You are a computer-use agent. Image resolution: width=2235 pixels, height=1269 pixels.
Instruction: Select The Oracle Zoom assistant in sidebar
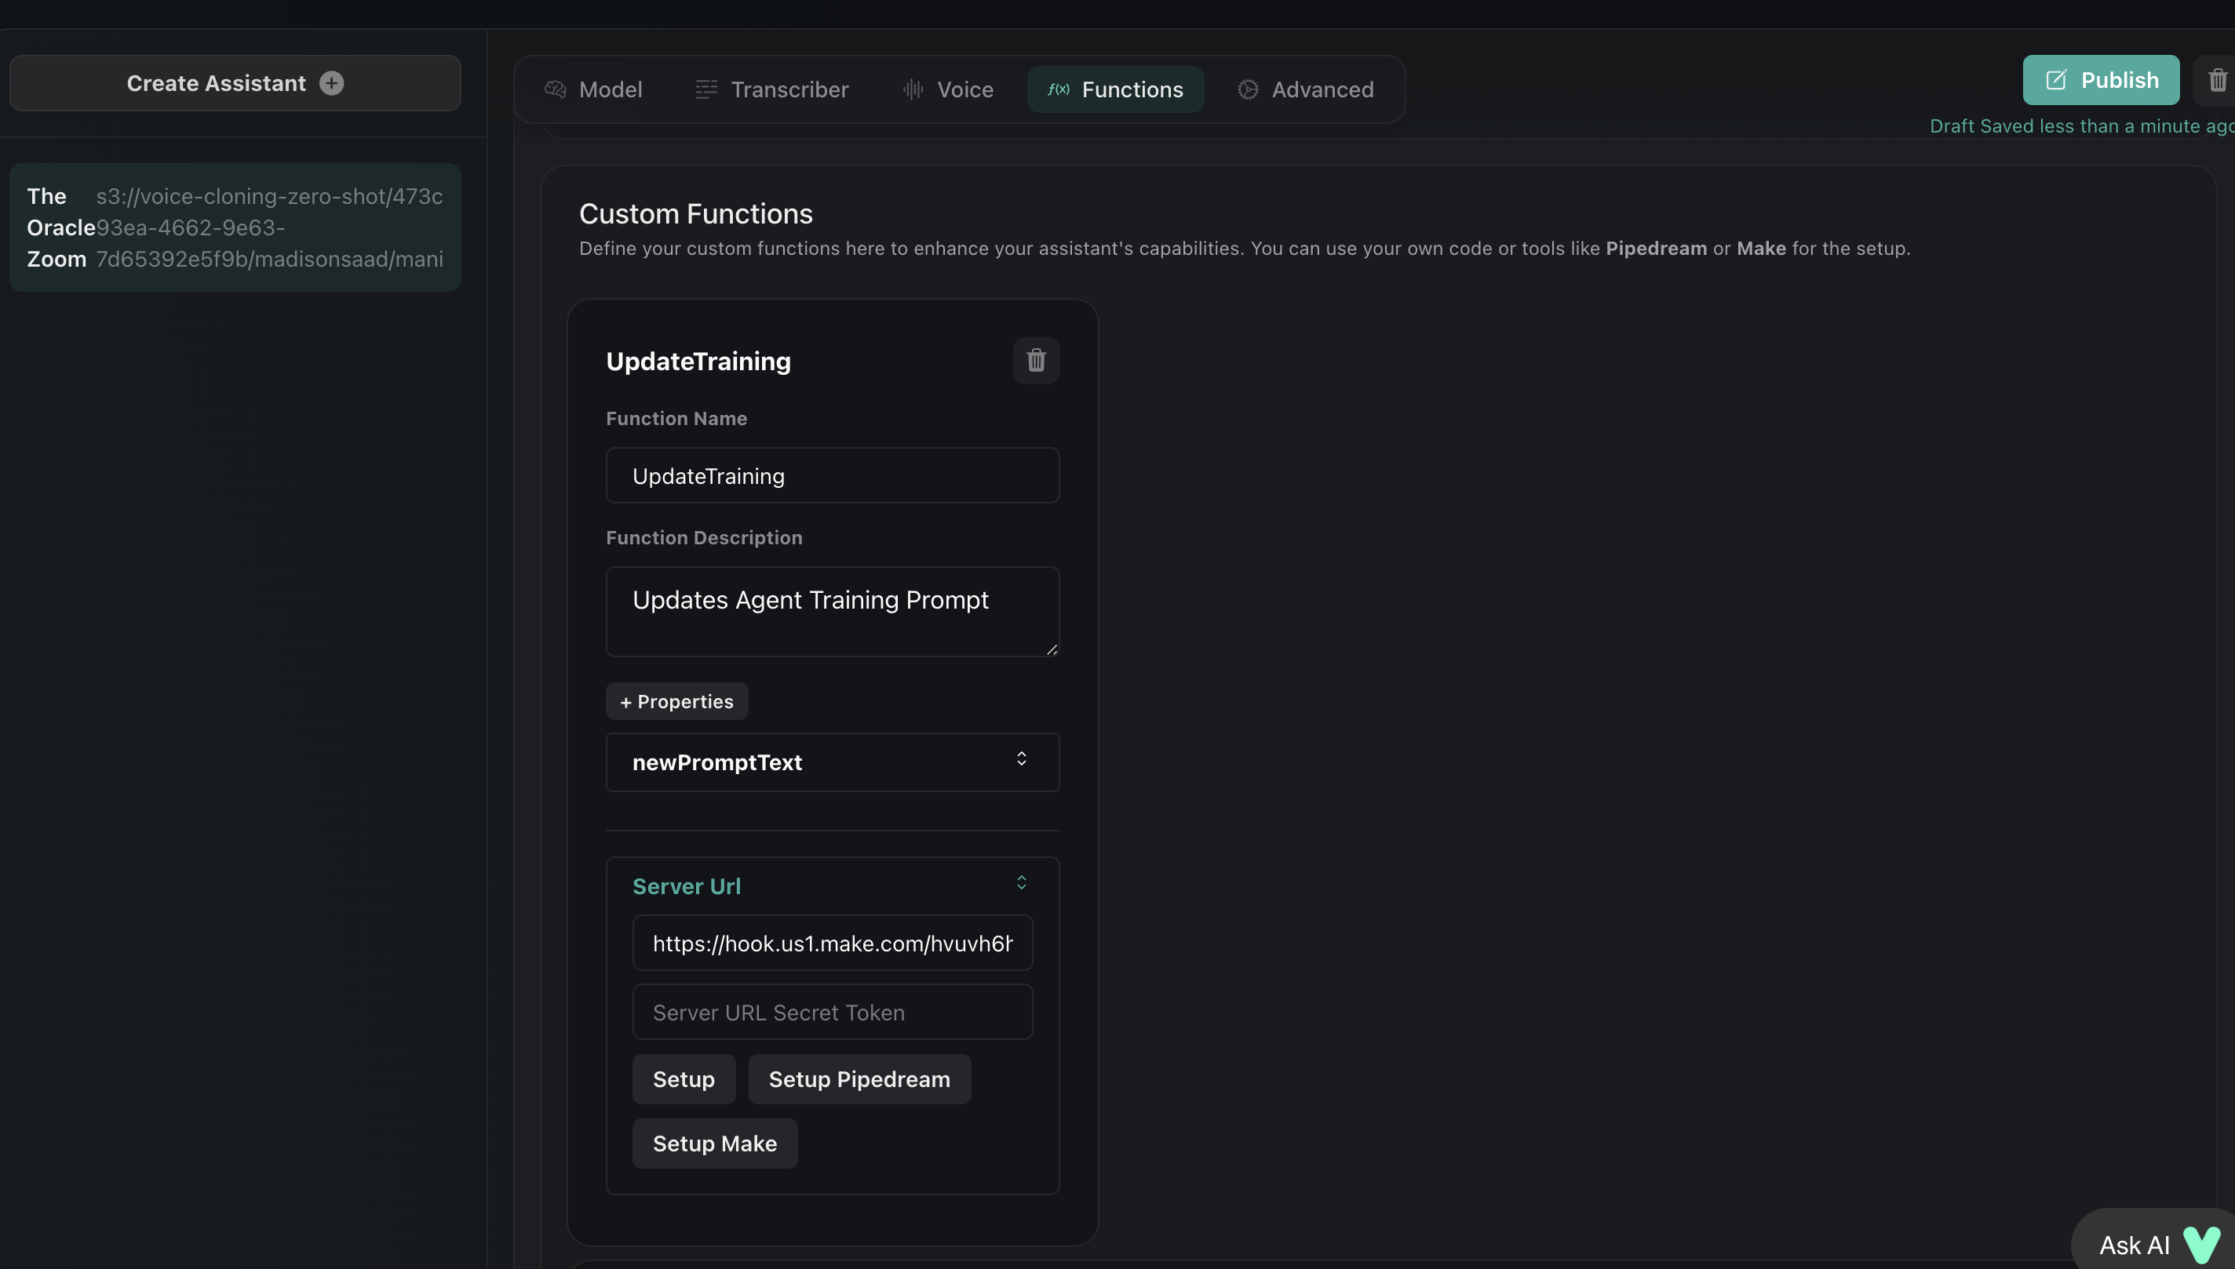[x=235, y=227]
